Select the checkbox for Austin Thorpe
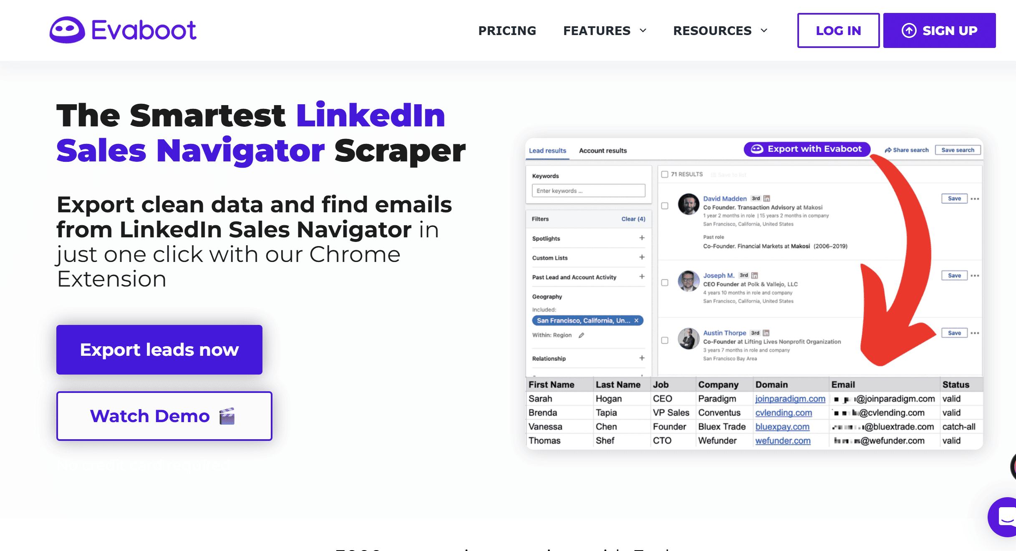The width and height of the screenshot is (1016, 551). pyautogui.click(x=665, y=340)
